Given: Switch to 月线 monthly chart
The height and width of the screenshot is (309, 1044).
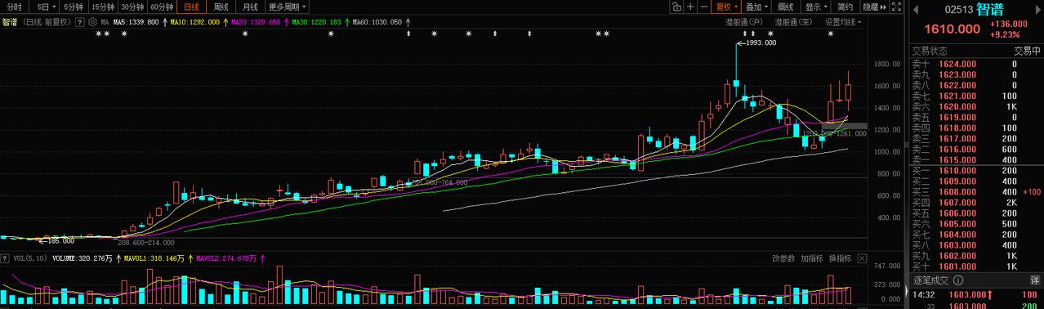Looking at the screenshot, I should (250, 7).
